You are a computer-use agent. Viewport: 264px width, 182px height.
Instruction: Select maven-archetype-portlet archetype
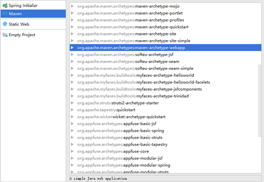pyautogui.click(x=130, y=13)
